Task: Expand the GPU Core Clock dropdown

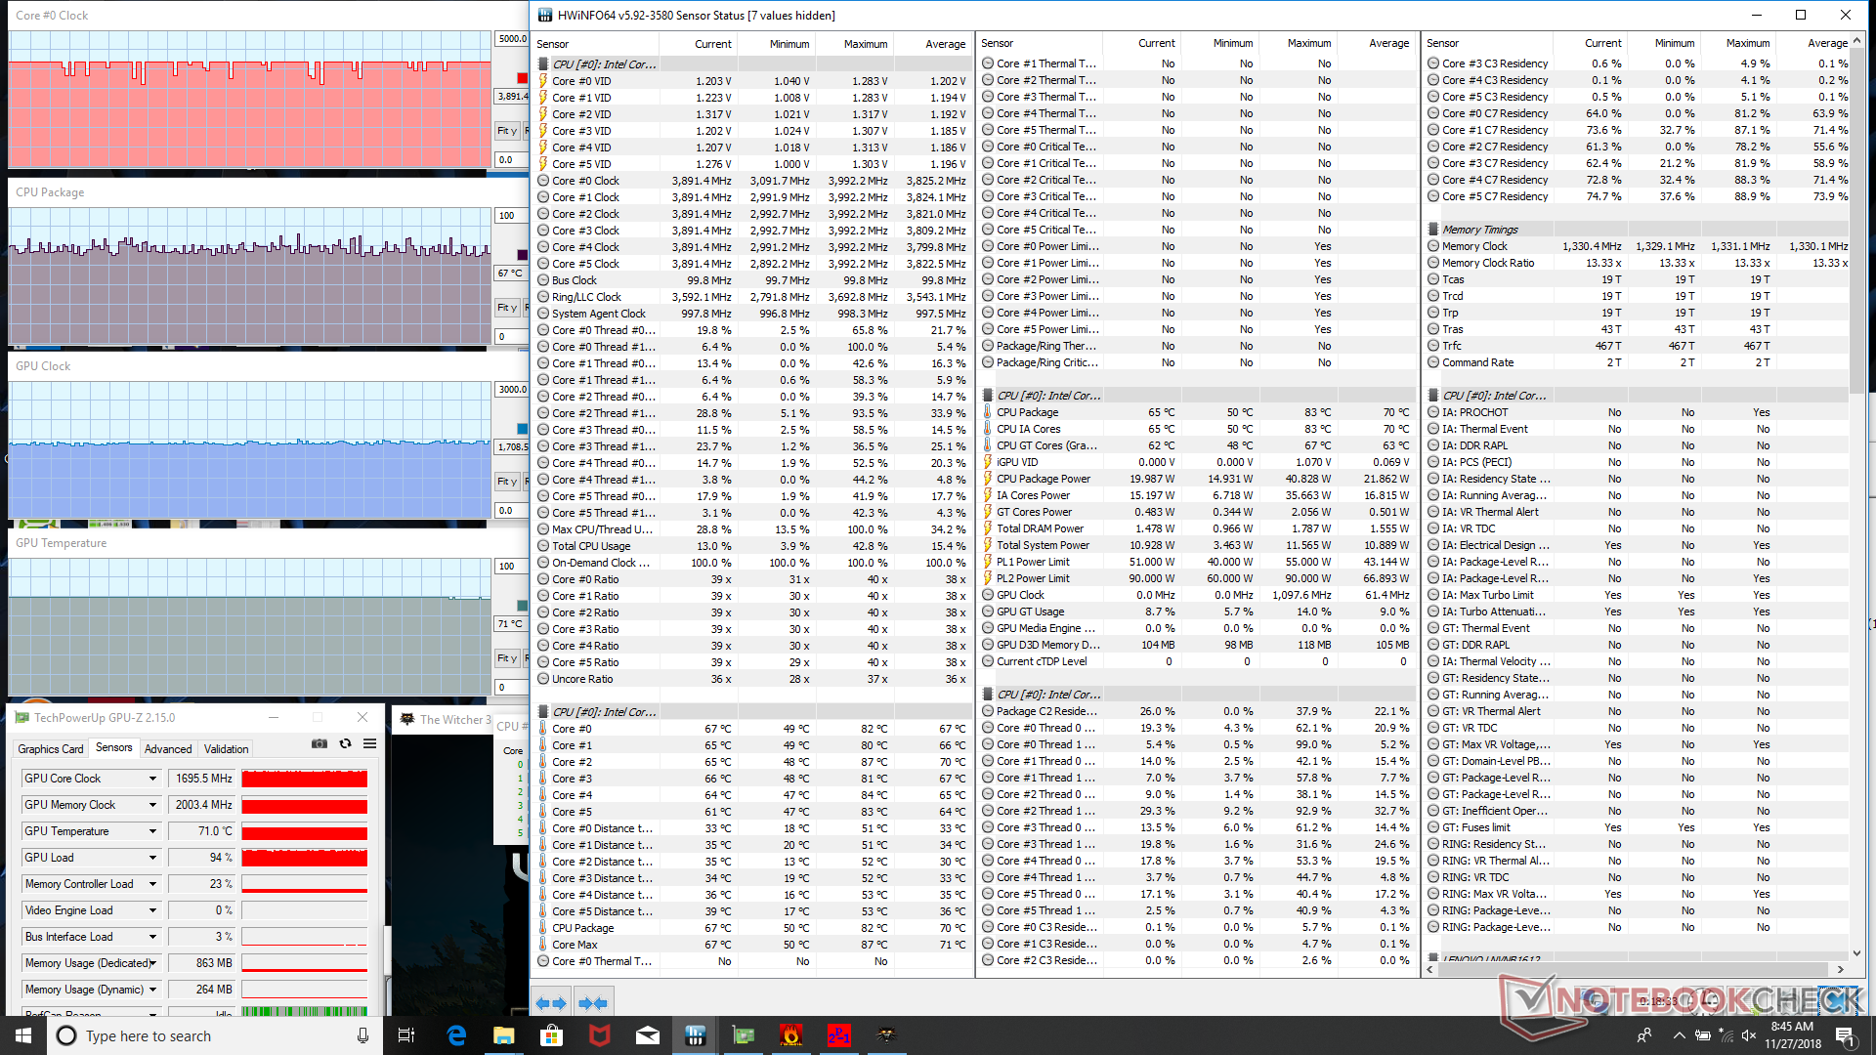Action: (152, 779)
